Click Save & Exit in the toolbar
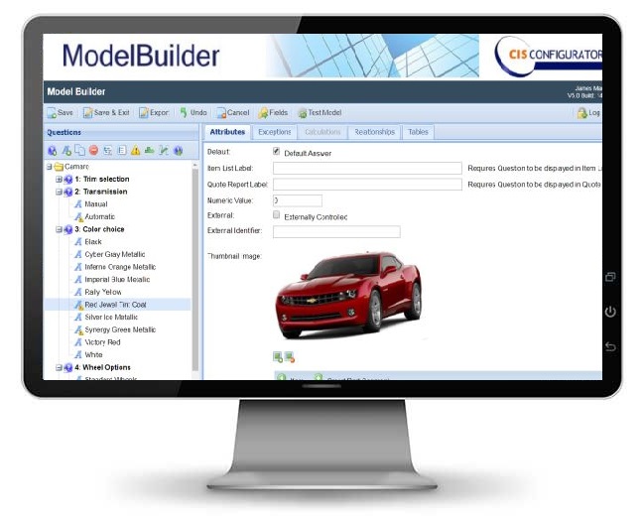This screenshot has height=521, width=643. (x=106, y=113)
